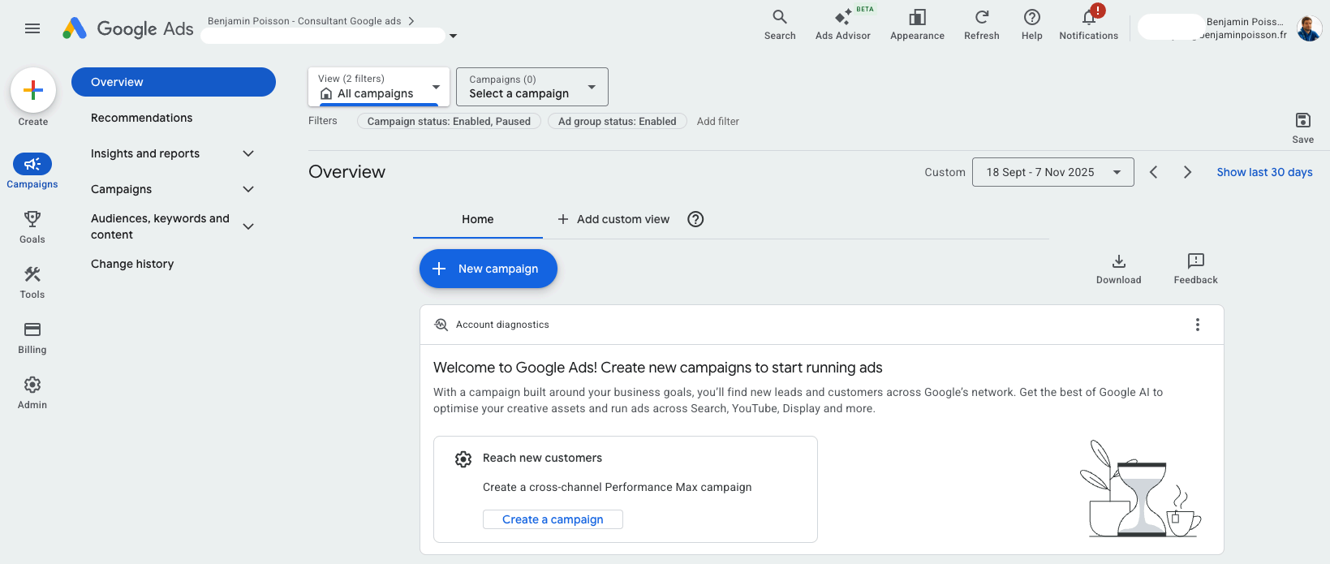The height and width of the screenshot is (564, 1330).
Task: Click the Account diagnostics title
Action: (502, 325)
